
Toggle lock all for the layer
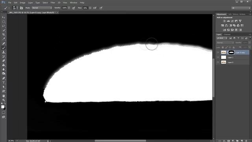point(233,47)
